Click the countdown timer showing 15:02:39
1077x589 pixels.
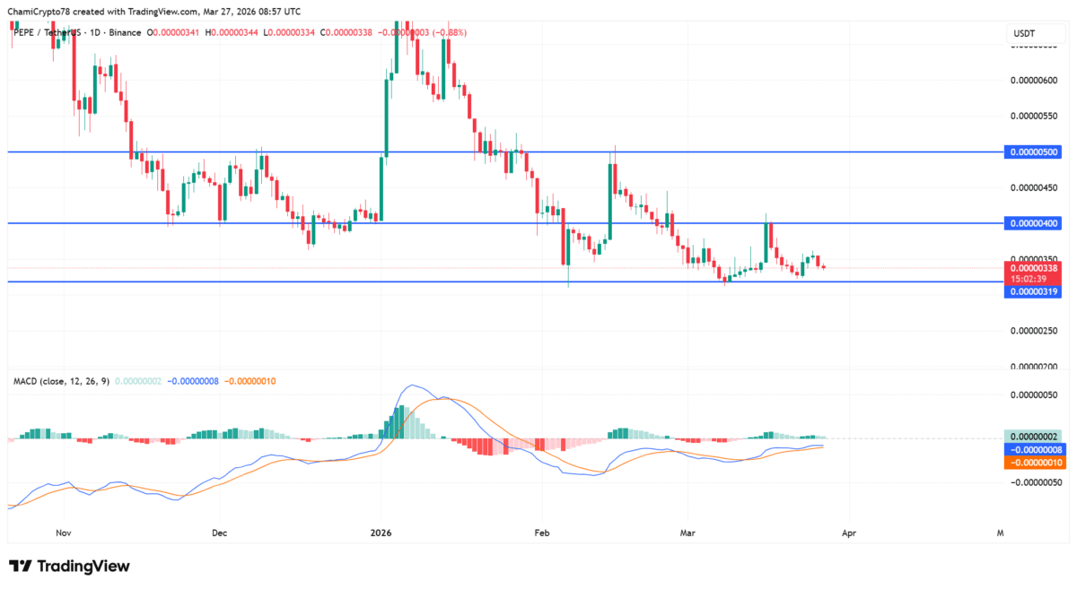coord(1031,279)
